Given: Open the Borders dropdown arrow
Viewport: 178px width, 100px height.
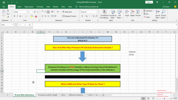Looking at the screenshot, I should [x=28, y=16].
